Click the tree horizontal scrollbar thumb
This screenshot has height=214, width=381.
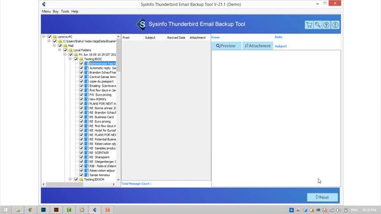click(x=64, y=184)
